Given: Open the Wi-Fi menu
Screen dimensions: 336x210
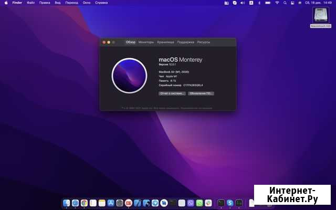Looking at the screenshot, I should point(277,3).
